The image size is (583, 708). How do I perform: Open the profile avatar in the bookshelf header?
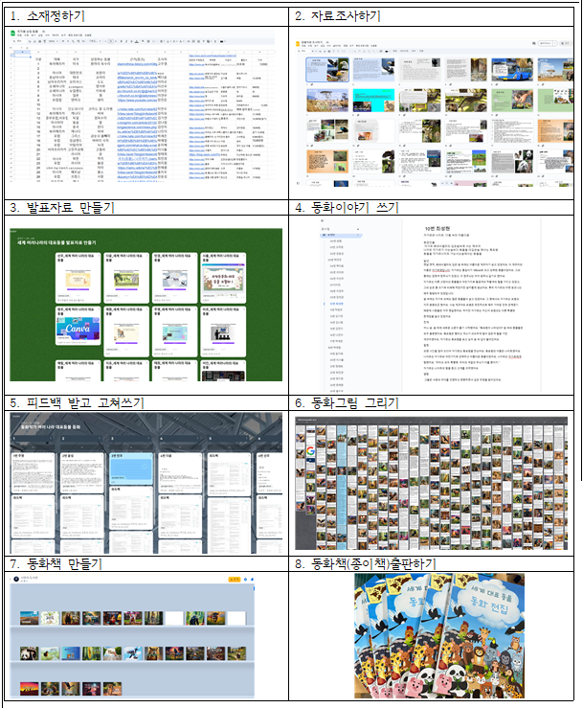16,579
